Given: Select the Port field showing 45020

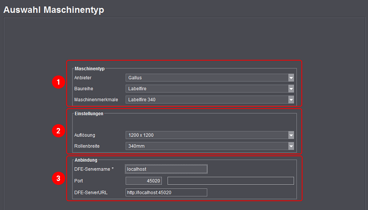Looking at the screenshot, I should coord(144,181).
